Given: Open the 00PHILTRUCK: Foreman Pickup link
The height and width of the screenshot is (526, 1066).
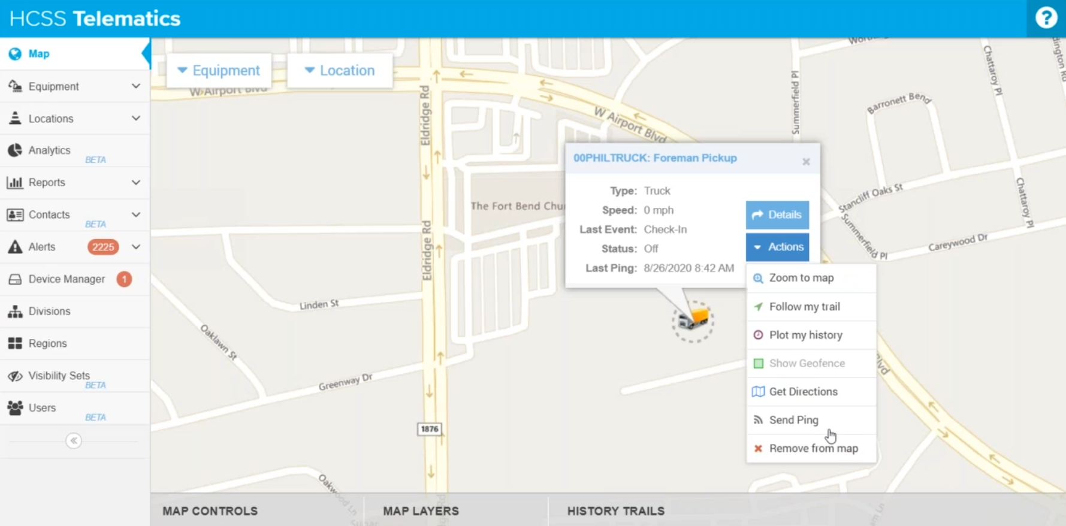Looking at the screenshot, I should (655, 158).
